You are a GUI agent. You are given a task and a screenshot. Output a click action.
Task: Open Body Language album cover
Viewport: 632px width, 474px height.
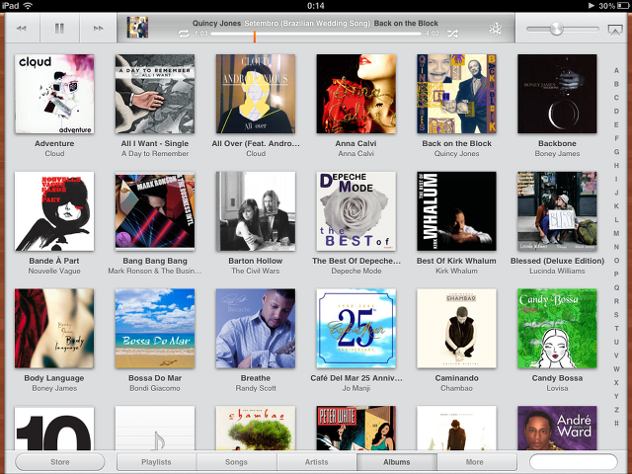pyautogui.click(x=54, y=328)
